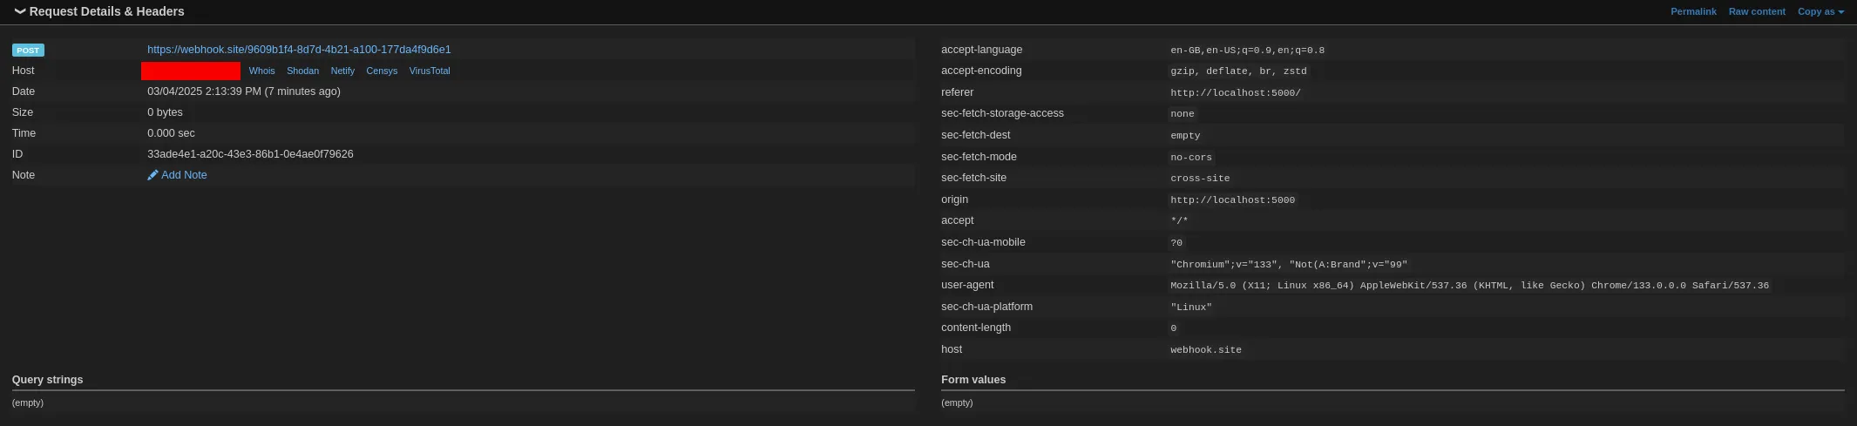The image size is (1857, 426).
Task: Click the accept-language header value
Action: coord(1247,51)
